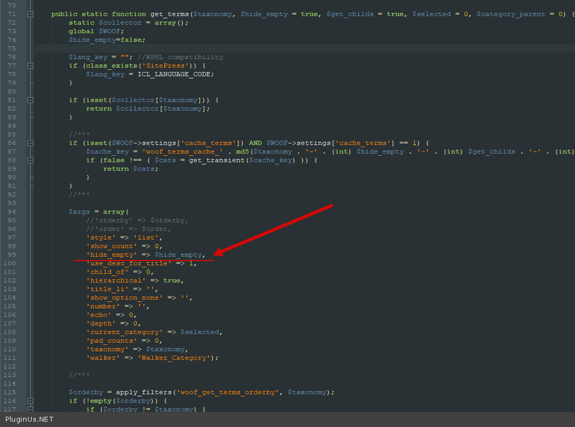This screenshot has width=575, height=427.
Task: Collapse the cache_terms if block fold at line 86
Action: pos(31,143)
